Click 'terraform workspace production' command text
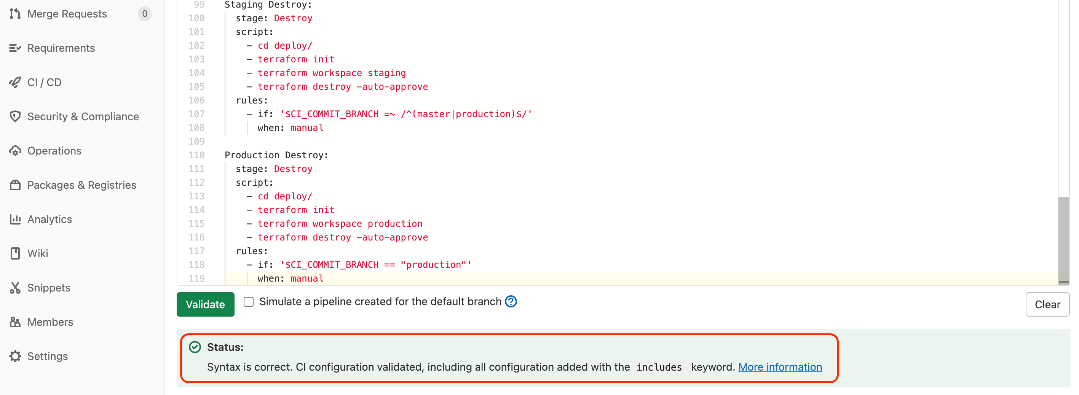1079x395 pixels. (x=340, y=224)
